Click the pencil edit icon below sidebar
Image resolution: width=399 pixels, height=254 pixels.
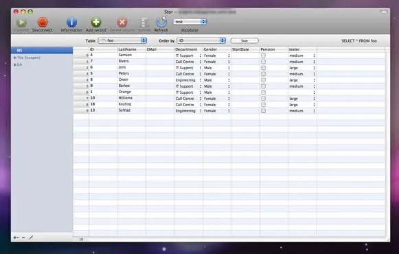[x=31, y=238]
